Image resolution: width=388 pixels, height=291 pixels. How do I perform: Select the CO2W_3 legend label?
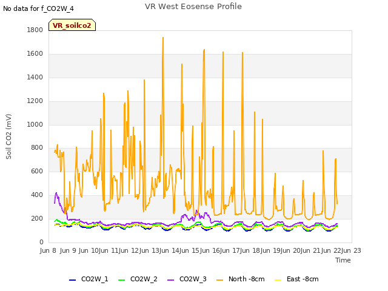click(x=193, y=279)
